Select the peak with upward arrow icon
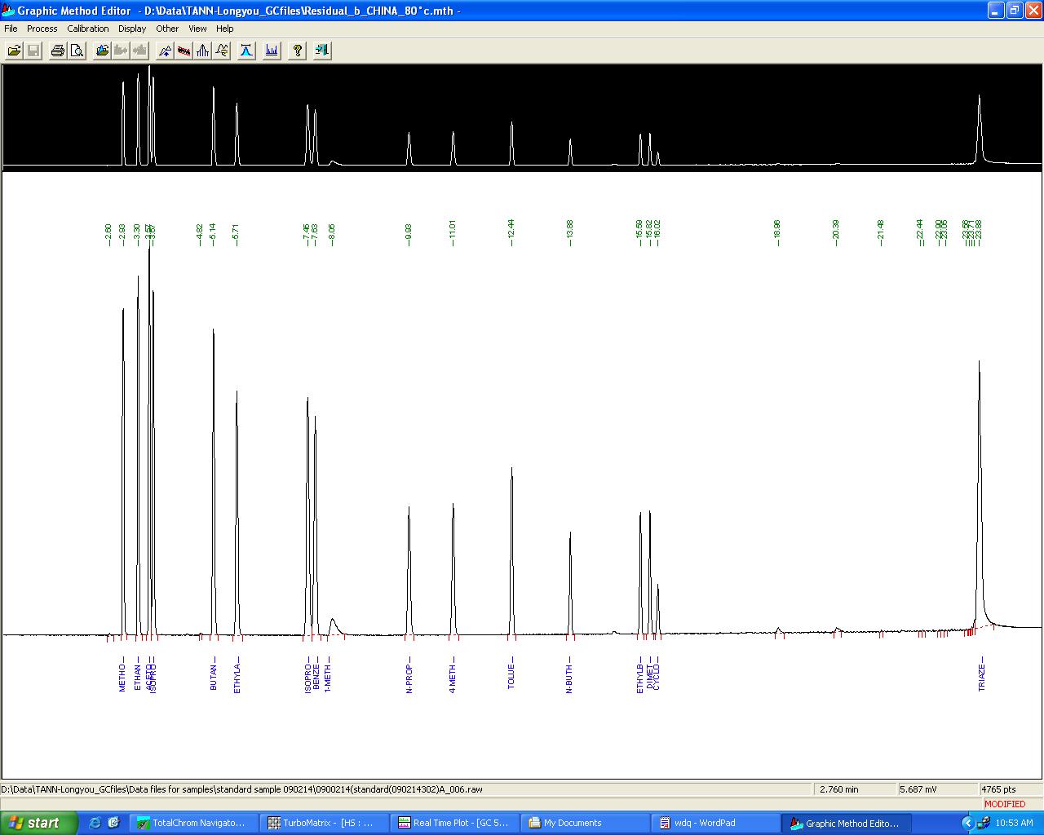The height and width of the screenshot is (835, 1044). [166, 51]
